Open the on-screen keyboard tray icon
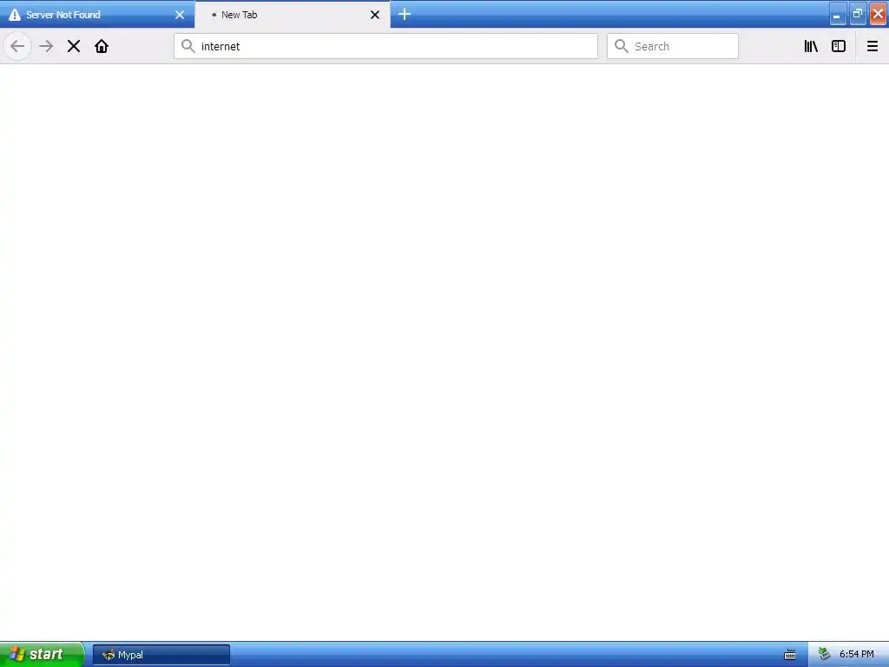The image size is (889, 667). 790,655
